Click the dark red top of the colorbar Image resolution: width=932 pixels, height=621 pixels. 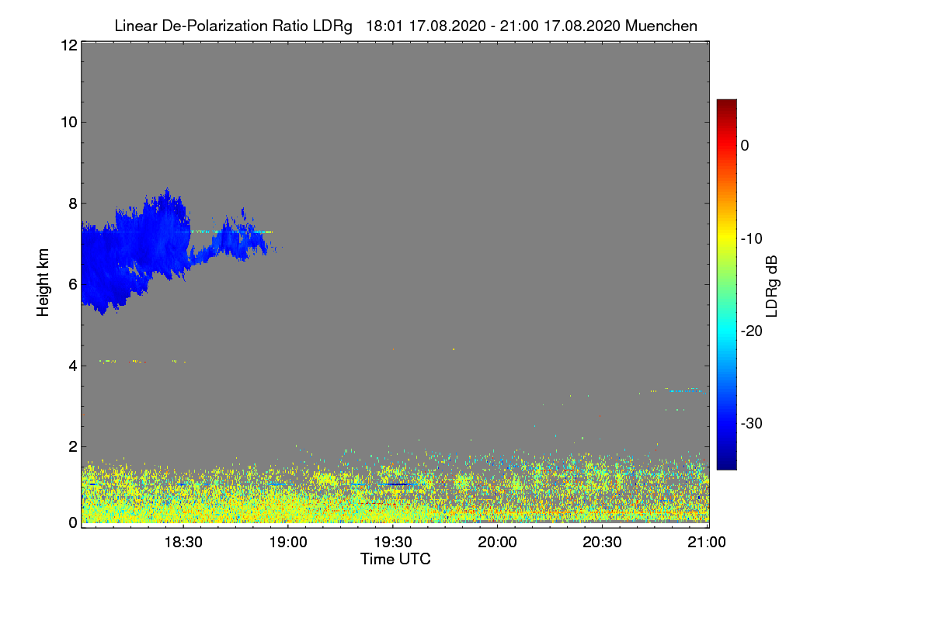[726, 106]
